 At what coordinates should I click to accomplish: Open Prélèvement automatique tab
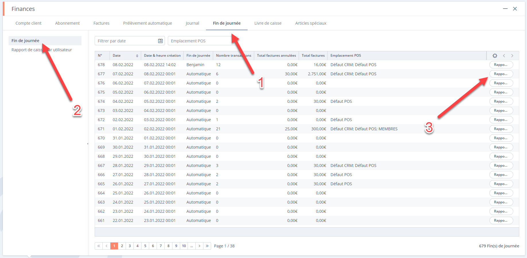(x=147, y=23)
